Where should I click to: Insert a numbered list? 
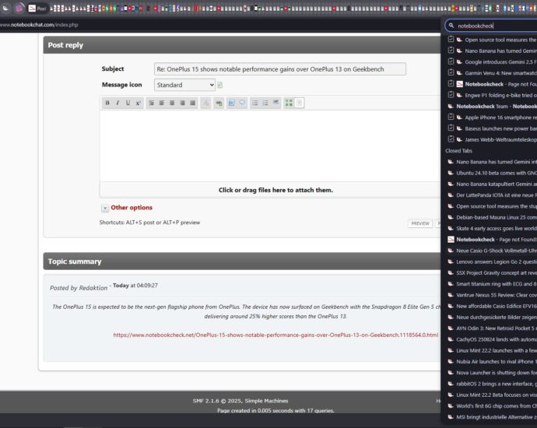tap(265, 103)
